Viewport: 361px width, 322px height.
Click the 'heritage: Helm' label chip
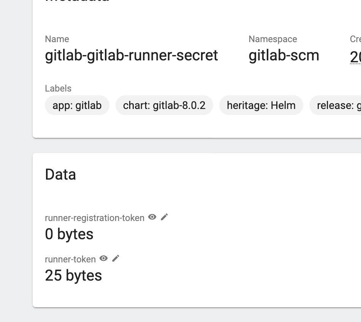(261, 105)
